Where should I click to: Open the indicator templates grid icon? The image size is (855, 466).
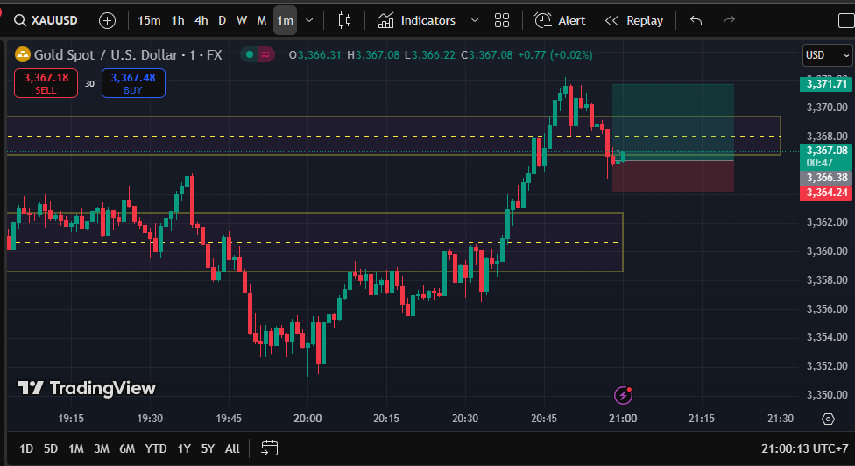click(502, 21)
